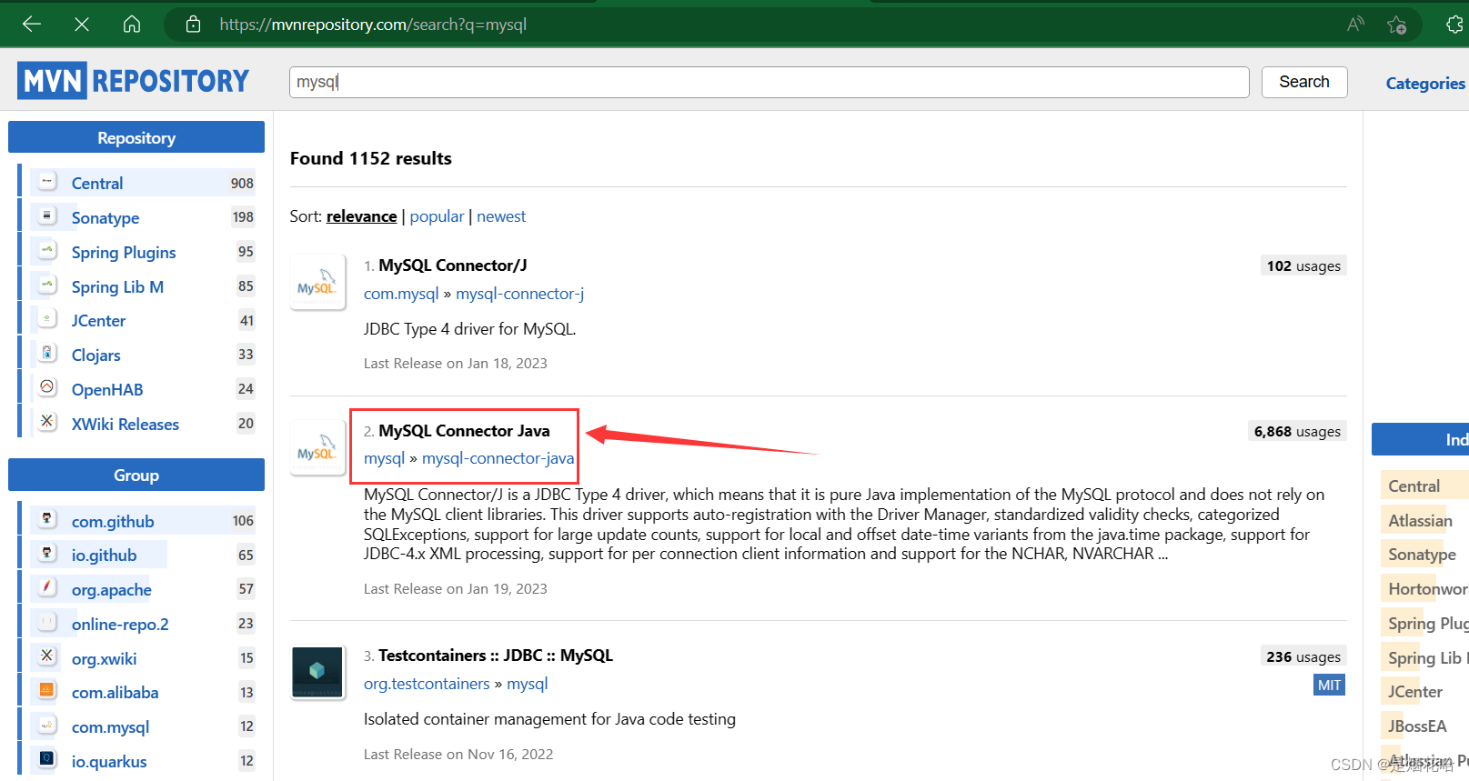This screenshot has width=1469, height=781.
Task: Click the MySQL logo beside MySQL Connector Java
Action: click(x=317, y=447)
